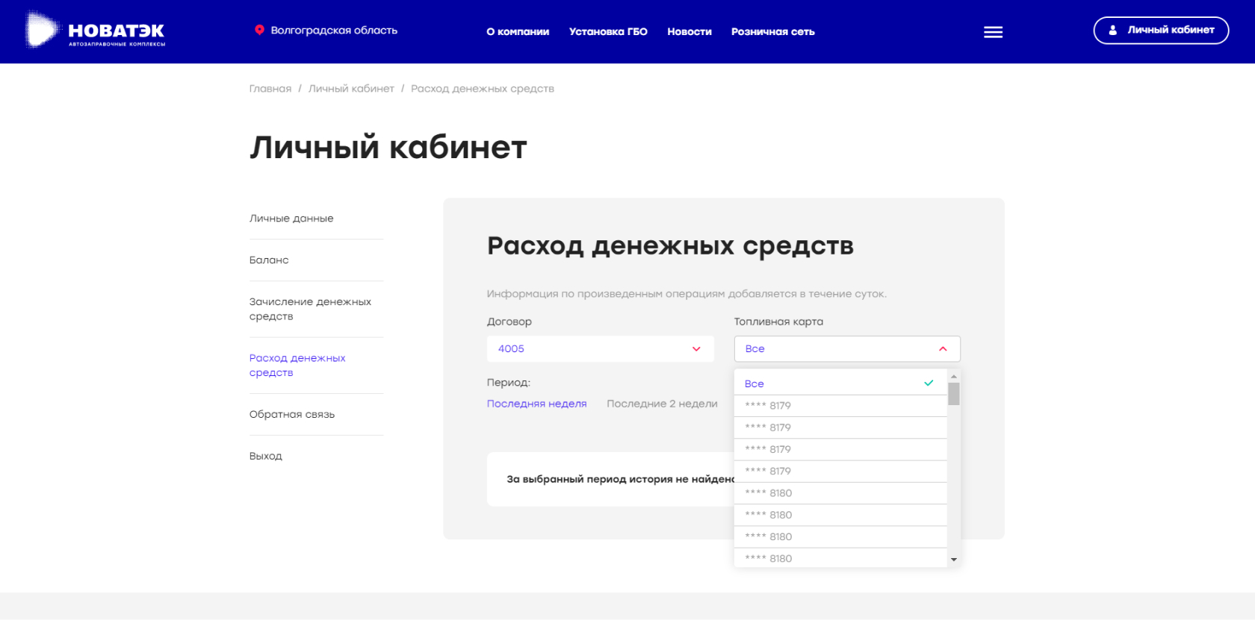Click the green checkmark next to Все
Image resolution: width=1255 pixels, height=620 pixels.
929,383
